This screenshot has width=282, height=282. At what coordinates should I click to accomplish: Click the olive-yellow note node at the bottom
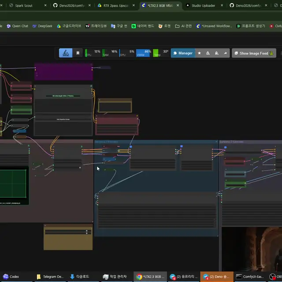(x=68, y=237)
